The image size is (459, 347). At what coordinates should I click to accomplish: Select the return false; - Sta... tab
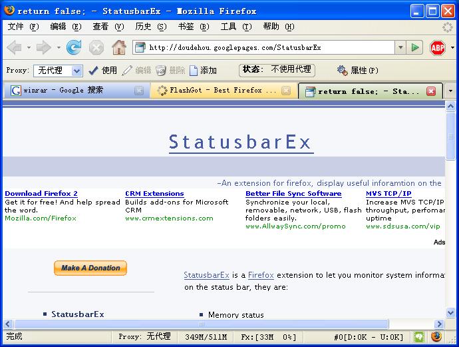click(369, 91)
